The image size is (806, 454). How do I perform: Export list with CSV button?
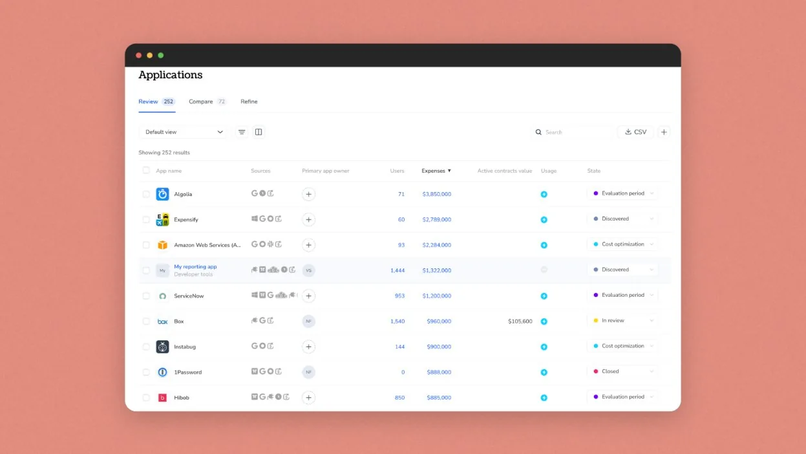click(x=635, y=132)
